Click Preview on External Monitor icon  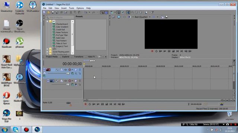[x=119, y=17]
